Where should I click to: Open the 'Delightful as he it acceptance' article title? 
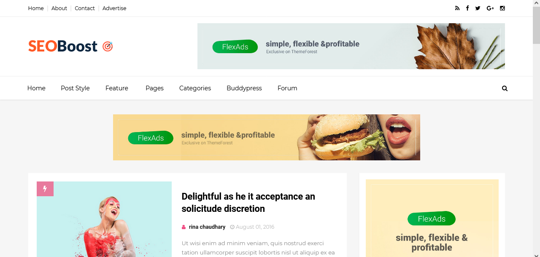tap(248, 203)
